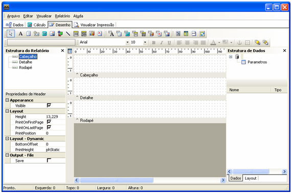Select the DBChart data-aware tool

[151, 34]
